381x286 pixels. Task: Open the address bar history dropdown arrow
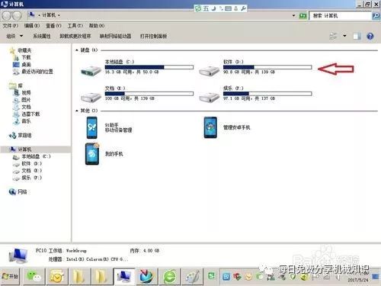[x=293, y=16]
